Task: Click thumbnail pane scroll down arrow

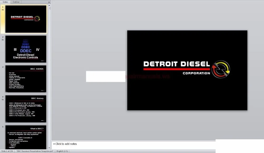Action: click(49, 148)
